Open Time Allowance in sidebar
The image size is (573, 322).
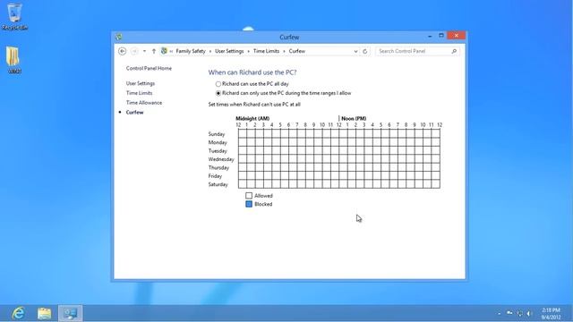(x=144, y=103)
